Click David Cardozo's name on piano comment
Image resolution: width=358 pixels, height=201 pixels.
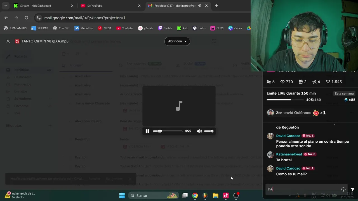288,136
